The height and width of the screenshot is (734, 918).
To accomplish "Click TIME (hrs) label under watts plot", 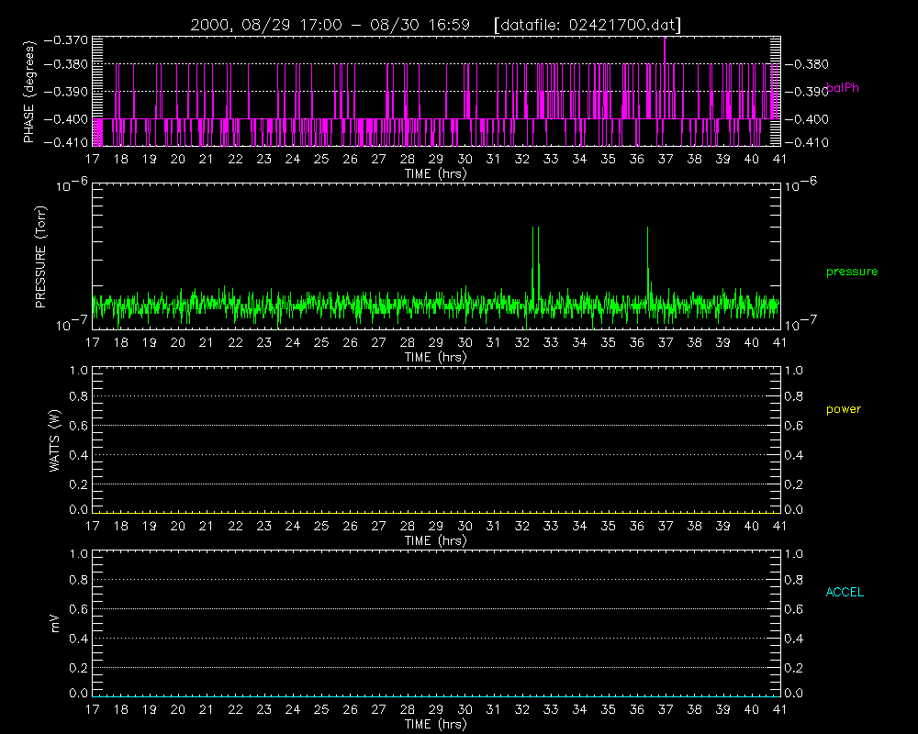I will 435,540.
